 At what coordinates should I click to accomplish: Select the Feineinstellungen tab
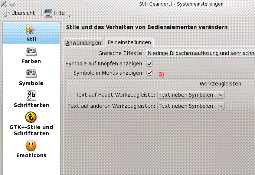click(x=129, y=43)
